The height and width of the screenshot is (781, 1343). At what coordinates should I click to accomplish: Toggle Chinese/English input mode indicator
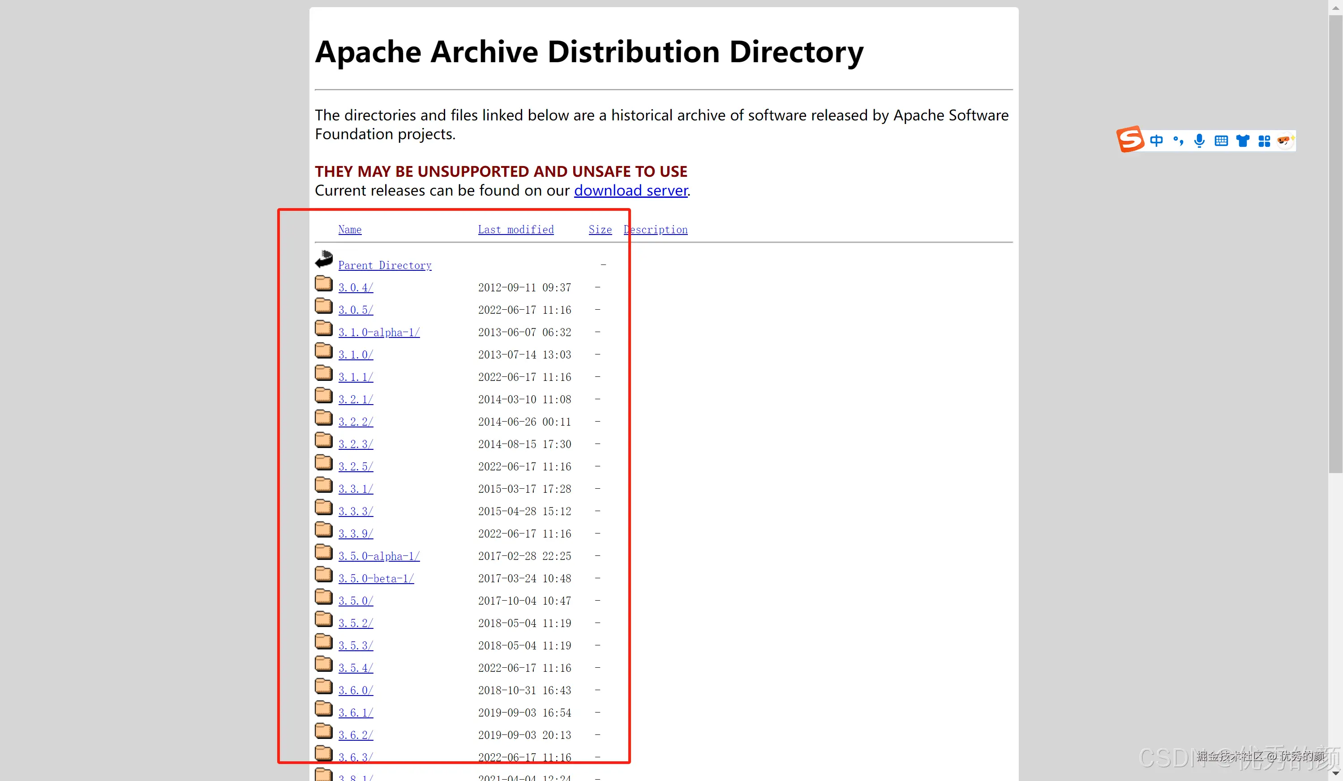click(1156, 141)
